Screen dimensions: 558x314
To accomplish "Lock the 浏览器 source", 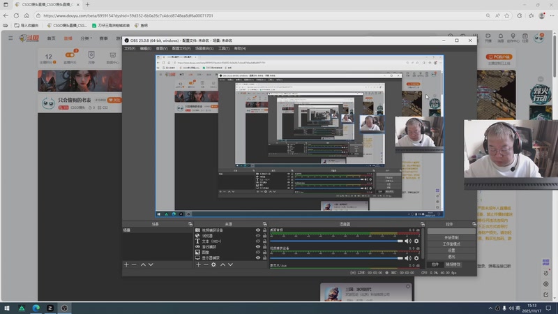I will point(264,236).
